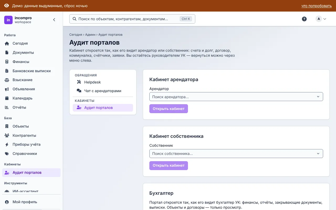Viewport: 336px width, 210px height.
Task: Go to Helpdesk in the Обращения panel
Action: [x=103, y=82]
